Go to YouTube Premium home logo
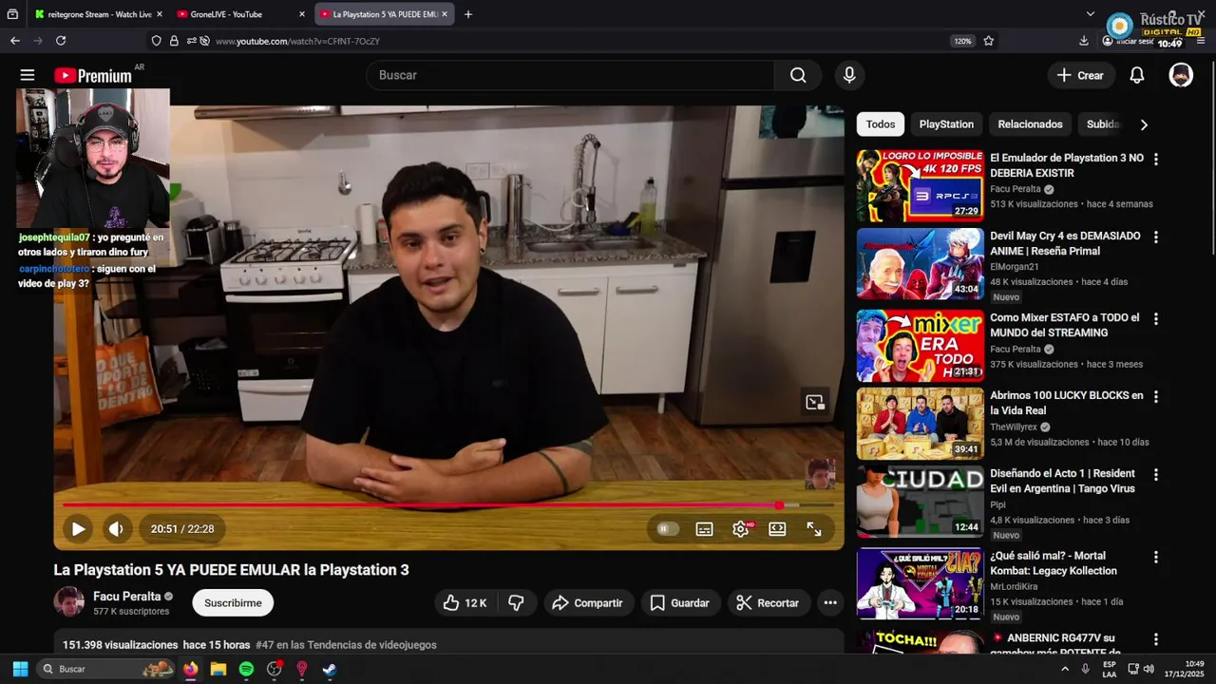Viewport: 1216px width, 684px height. (92, 75)
